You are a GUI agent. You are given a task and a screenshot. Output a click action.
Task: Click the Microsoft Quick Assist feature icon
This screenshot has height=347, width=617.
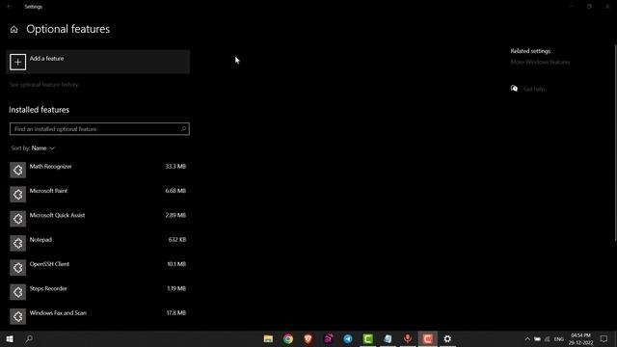click(17, 219)
